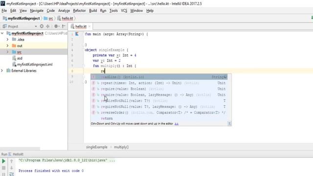Click collapse all icon in Project panel
This screenshot has width=313, height=176.
[x=48, y=26]
